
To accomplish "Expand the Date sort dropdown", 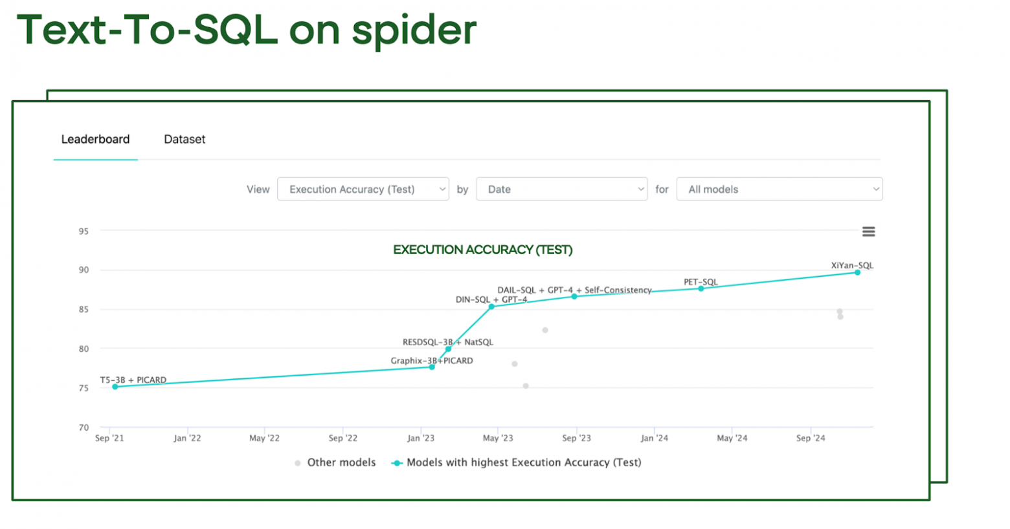I will [561, 189].
